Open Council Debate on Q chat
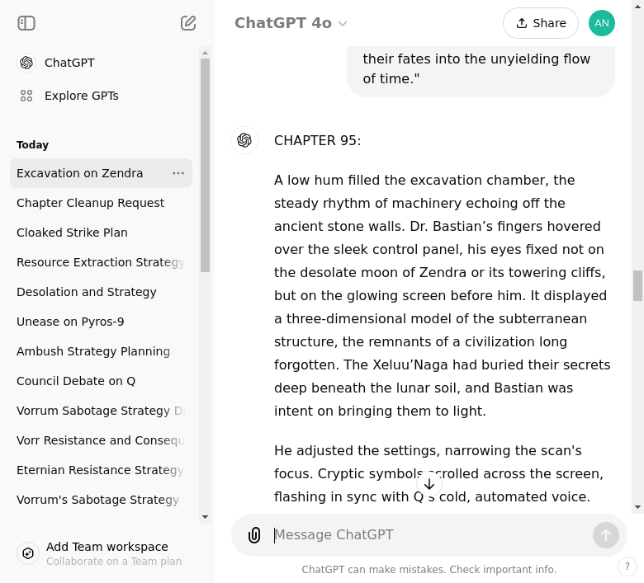 click(76, 381)
